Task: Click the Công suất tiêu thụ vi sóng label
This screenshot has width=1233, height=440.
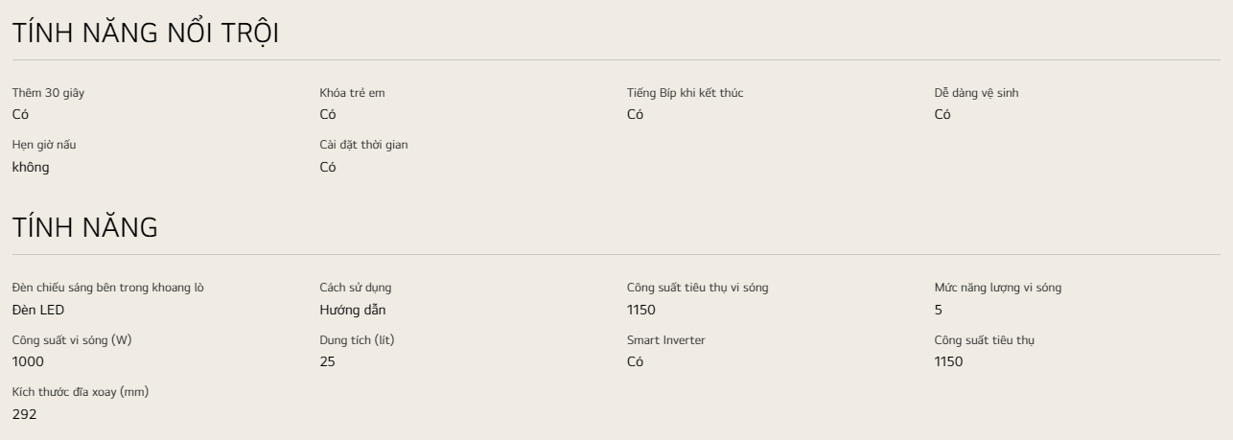Action: tap(697, 288)
